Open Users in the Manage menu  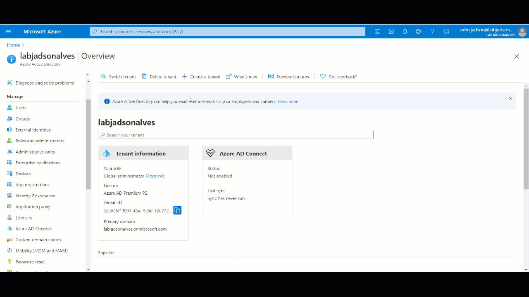point(21,108)
